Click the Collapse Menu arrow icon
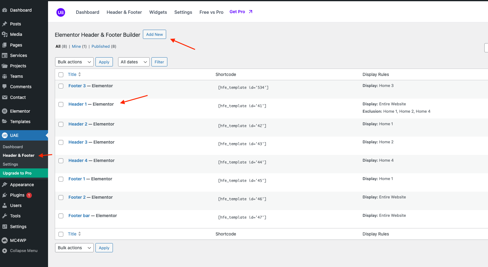Image resolution: width=488 pixels, height=267 pixels. [x=5, y=251]
